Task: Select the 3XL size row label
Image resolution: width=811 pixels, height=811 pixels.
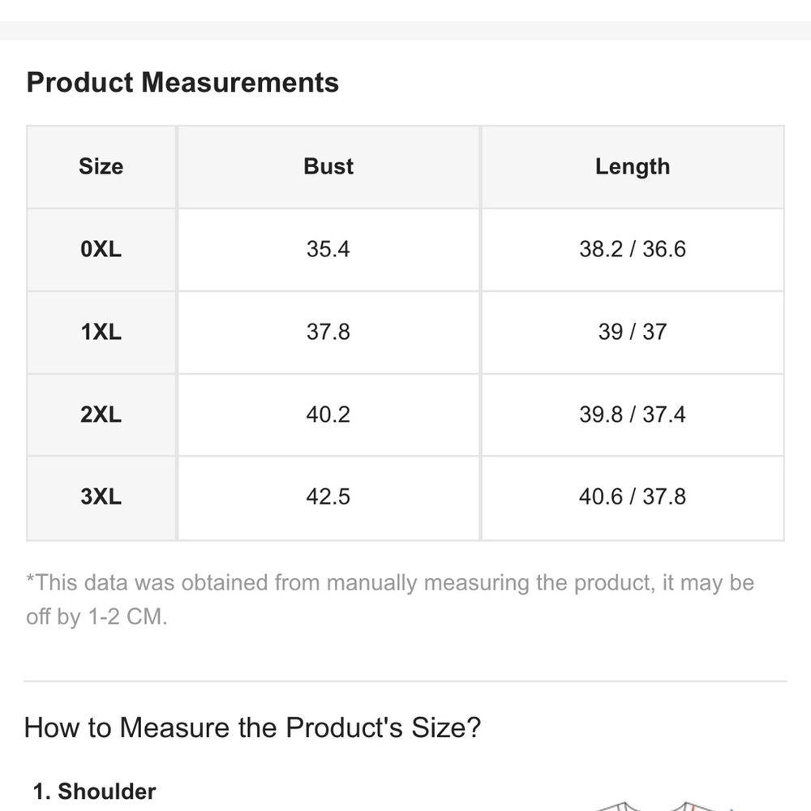Action: point(101,496)
